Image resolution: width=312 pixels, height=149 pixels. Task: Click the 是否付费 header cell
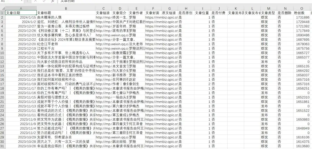pos(219,13)
